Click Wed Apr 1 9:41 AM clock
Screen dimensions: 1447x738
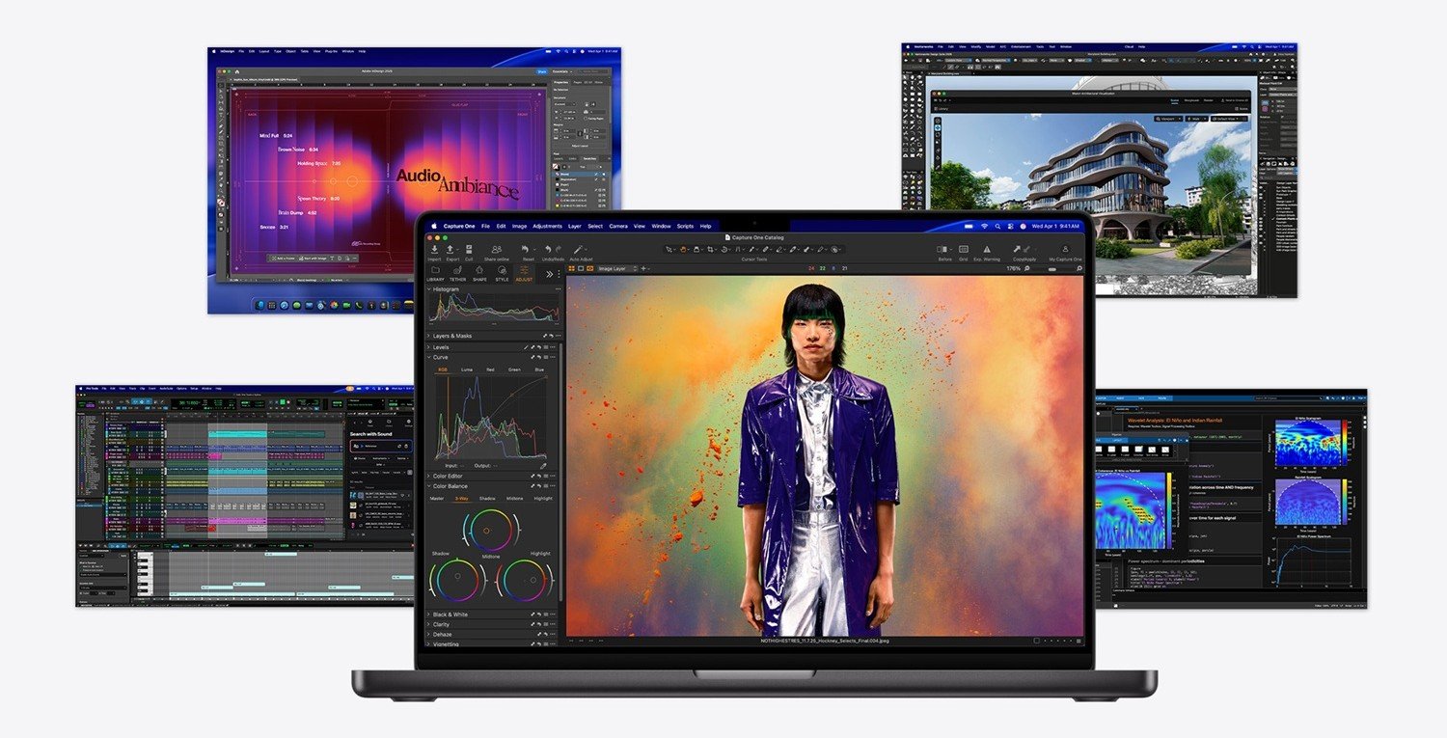click(1057, 226)
